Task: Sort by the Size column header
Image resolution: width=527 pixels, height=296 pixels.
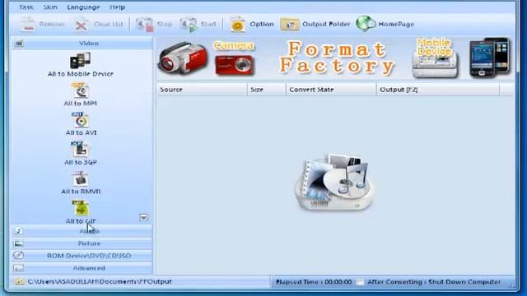Action: 267,90
